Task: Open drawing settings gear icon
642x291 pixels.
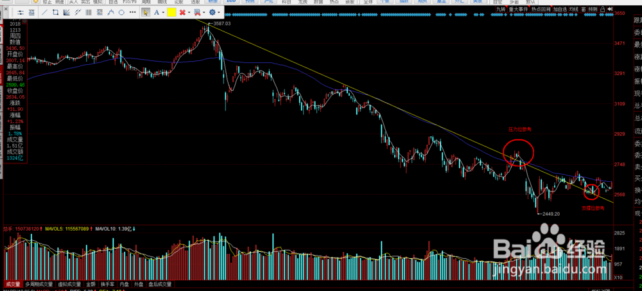Action: click(213, 12)
